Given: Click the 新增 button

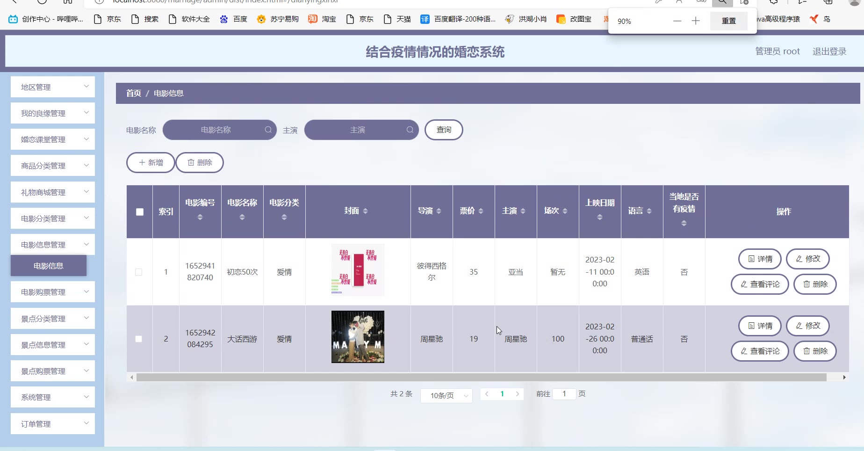Looking at the screenshot, I should [151, 162].
